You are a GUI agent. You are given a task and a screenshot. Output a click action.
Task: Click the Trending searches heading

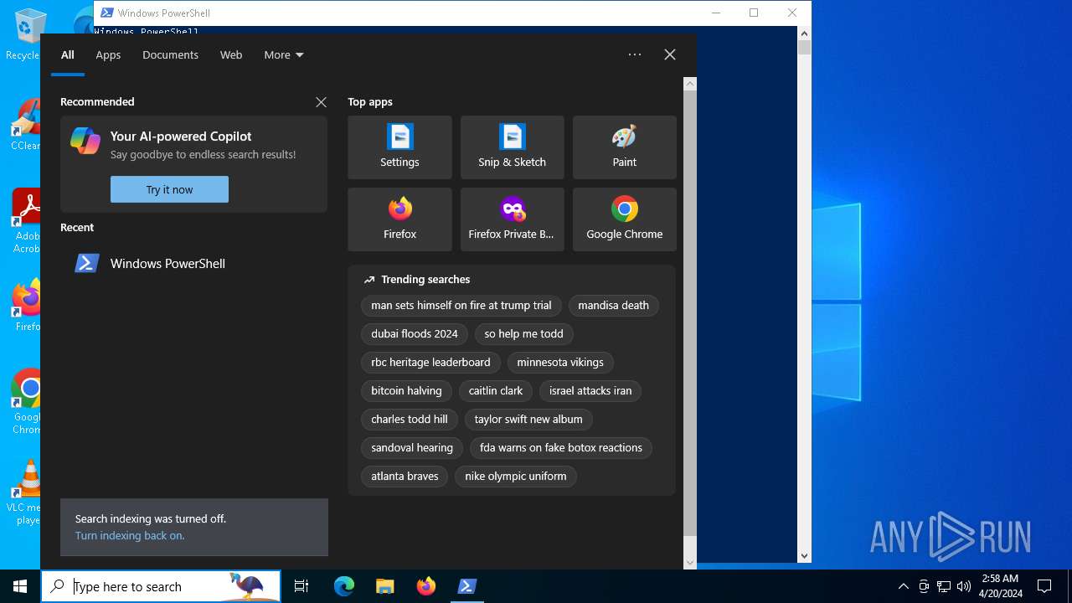click(x=425, y=280)
